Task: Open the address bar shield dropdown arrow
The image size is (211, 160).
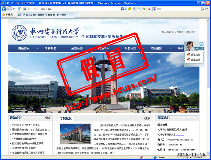Action: [22, 9]
